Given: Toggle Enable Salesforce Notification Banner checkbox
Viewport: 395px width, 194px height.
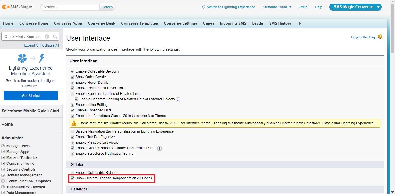Looking at the screenshot, I should (x=73, y=154).
